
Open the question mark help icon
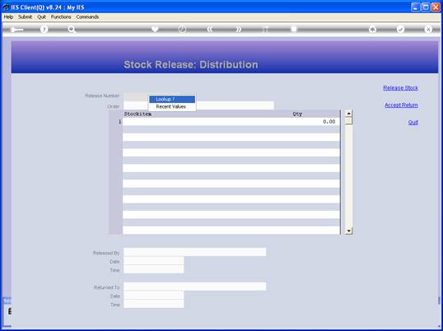coord(44,30)
